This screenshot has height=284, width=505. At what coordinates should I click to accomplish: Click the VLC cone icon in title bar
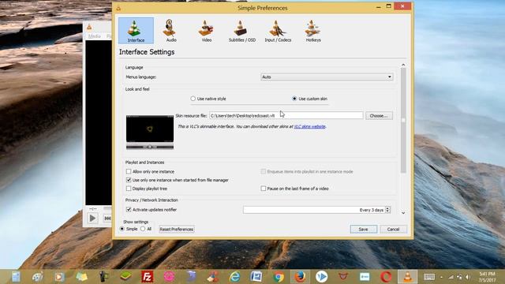click(x=118, y=9)
